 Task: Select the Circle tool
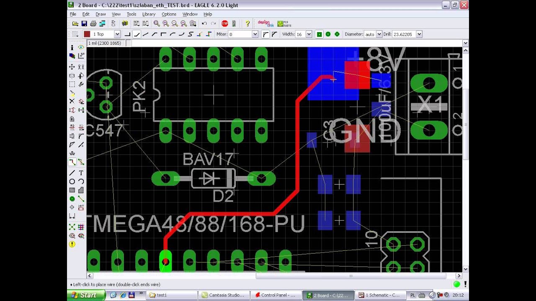click(x=72, y=181)
